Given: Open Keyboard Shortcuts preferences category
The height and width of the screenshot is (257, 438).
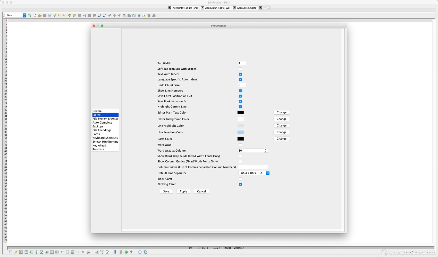Looking at the screenshot, I should (105, 138).
